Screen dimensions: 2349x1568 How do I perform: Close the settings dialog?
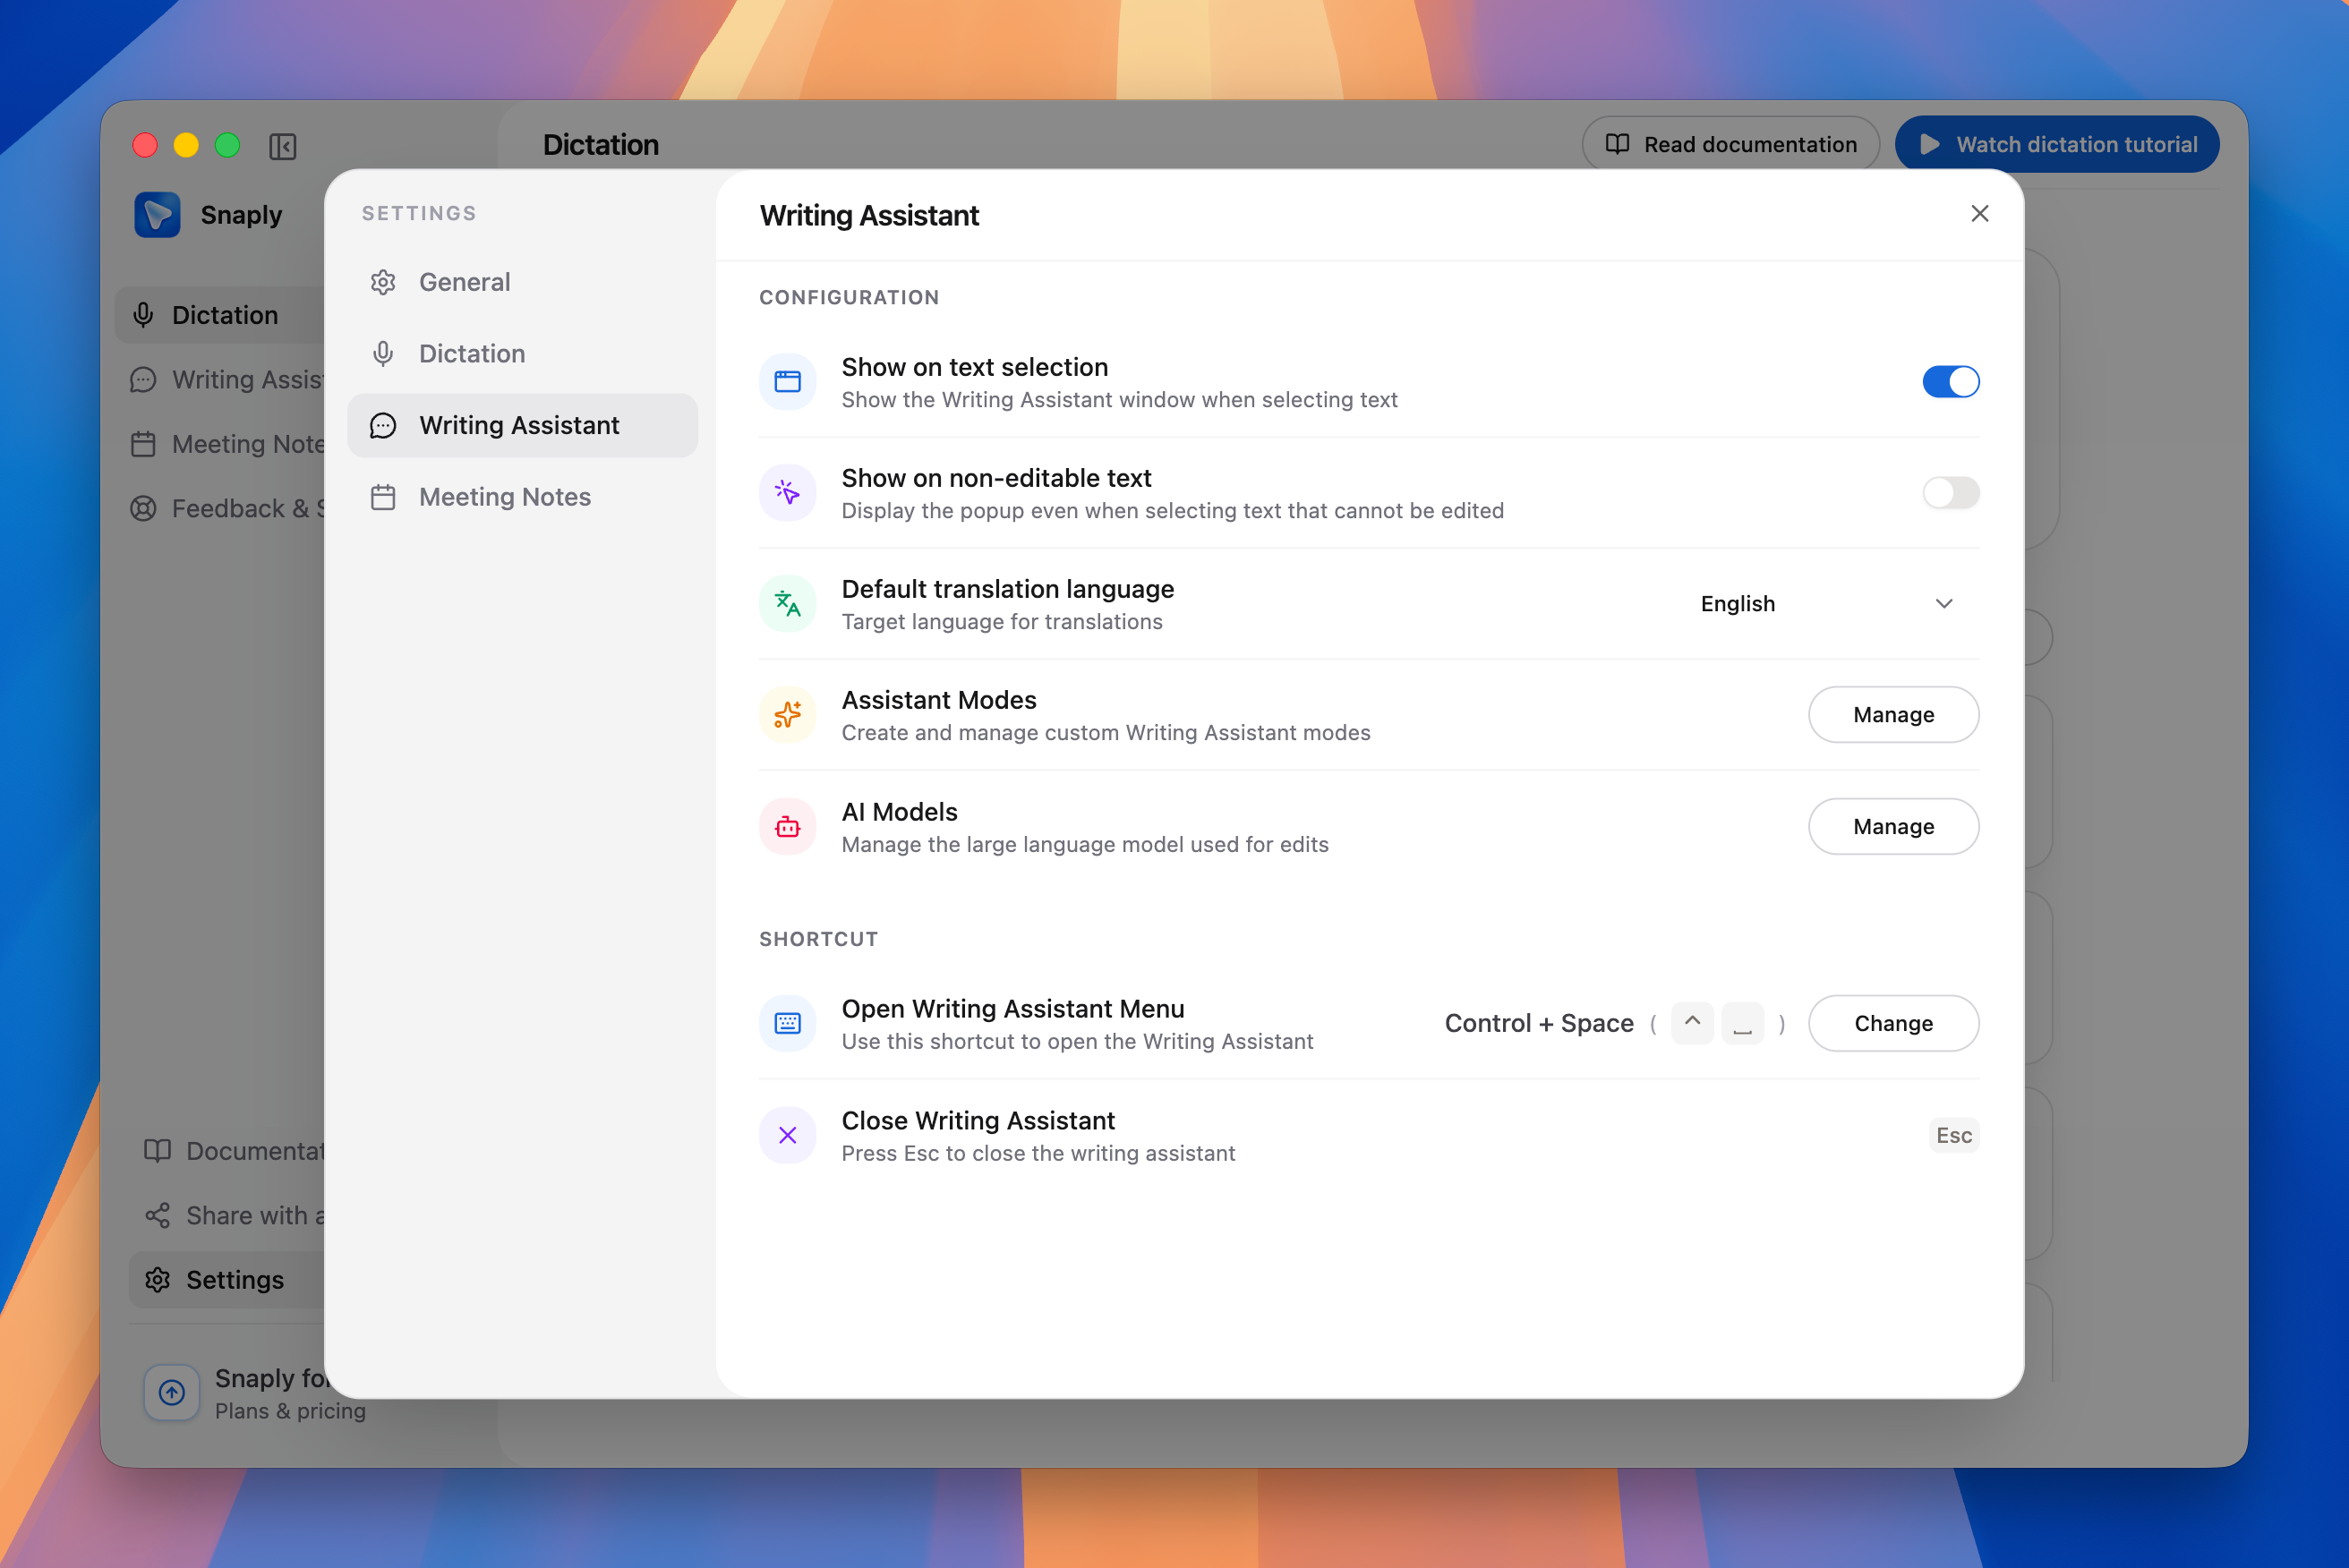click(1979, 214)
